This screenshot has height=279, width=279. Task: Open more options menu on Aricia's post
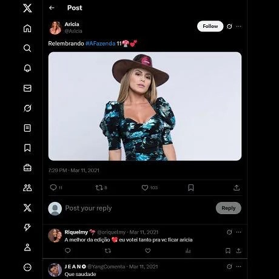(x=238, y=26)
